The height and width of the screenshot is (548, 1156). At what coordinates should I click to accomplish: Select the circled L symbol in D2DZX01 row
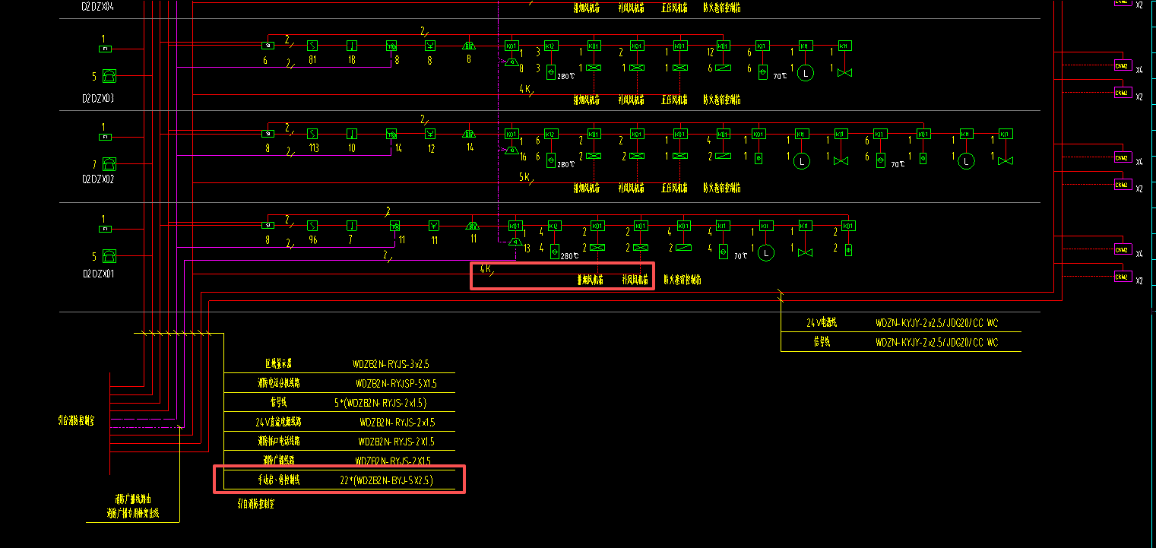766,252
